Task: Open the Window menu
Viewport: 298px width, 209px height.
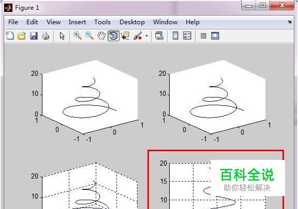Action: point(166,22)
